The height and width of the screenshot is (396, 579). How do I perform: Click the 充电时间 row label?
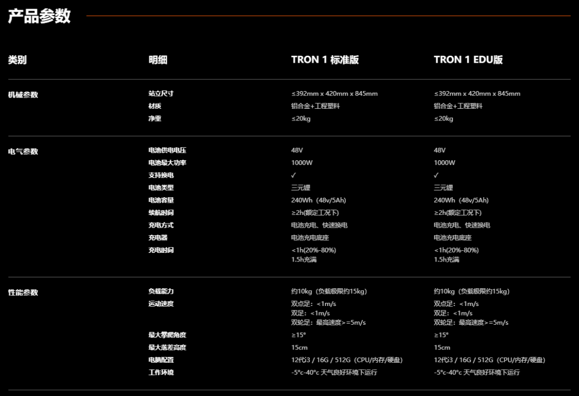coord(161,250)
